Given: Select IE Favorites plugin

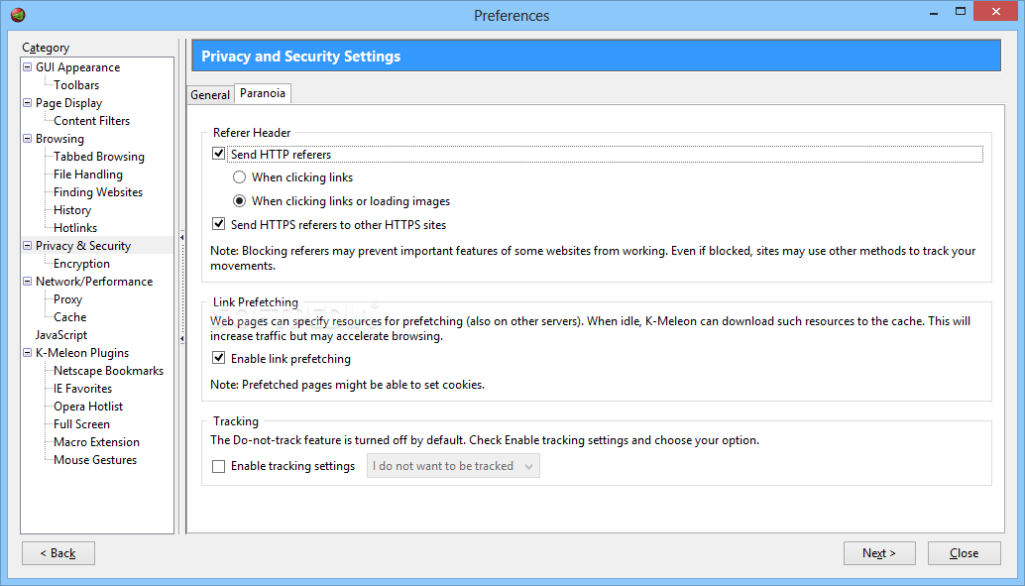Looking at the screenshot, I should click(83, 389).
